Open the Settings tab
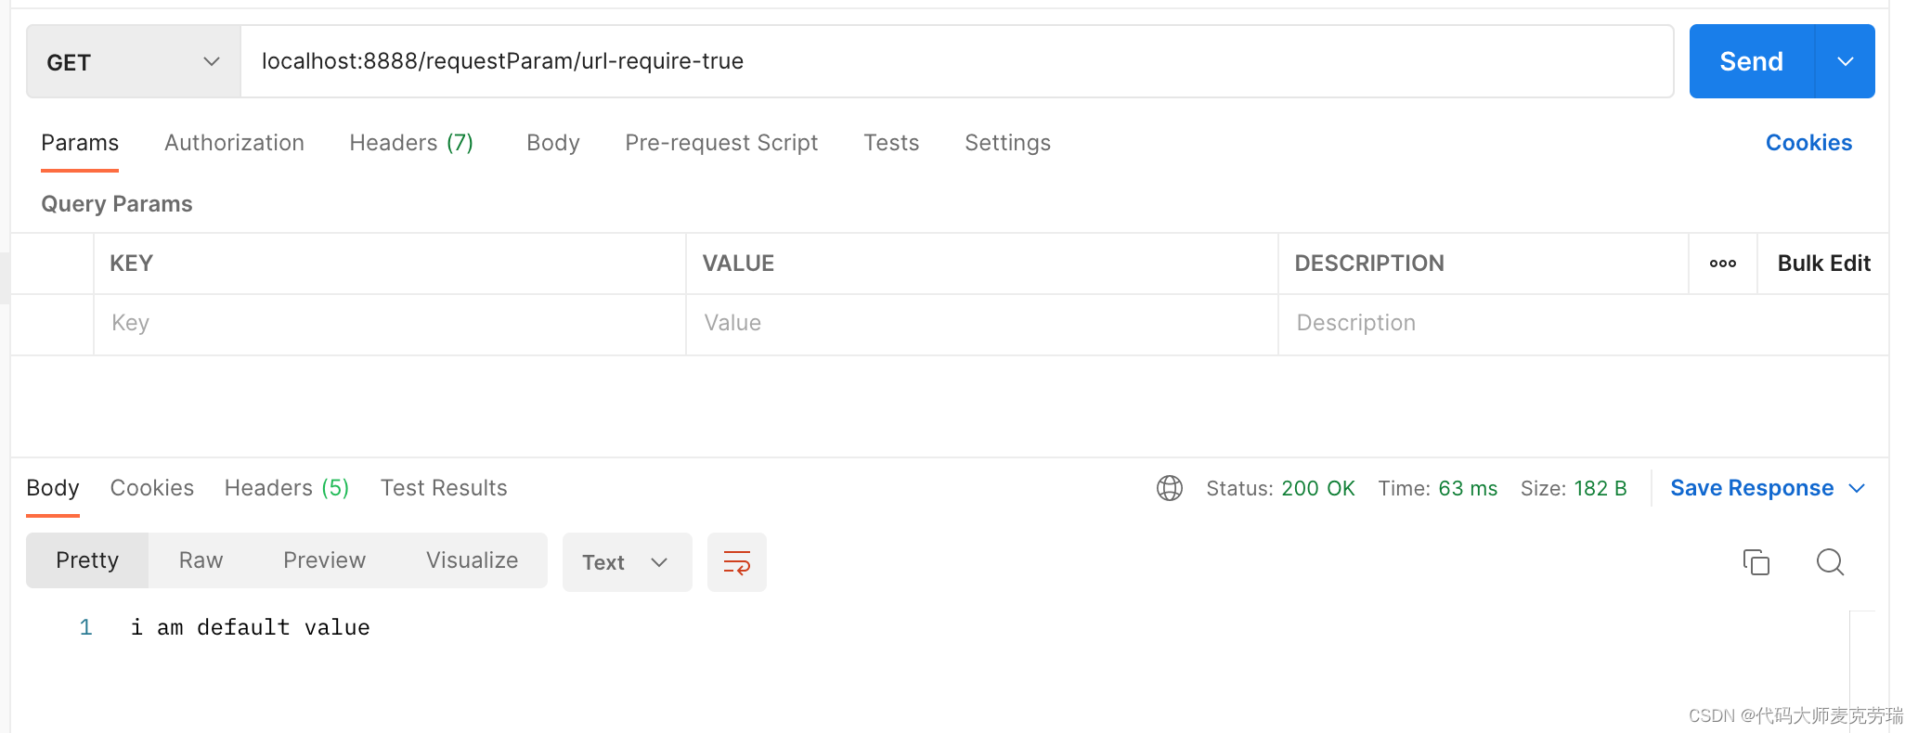The height and width of the screenshot is (733, 1918). [x=1007, y=143]
